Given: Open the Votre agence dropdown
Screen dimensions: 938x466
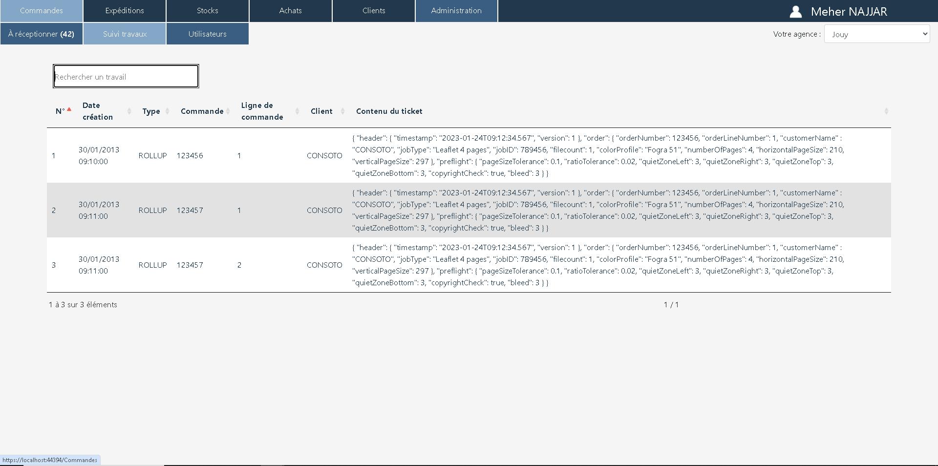Looking at the screenshot, I should click(876, 34).
